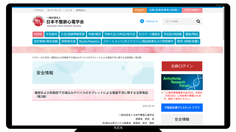Click the 安全情報 breadcrumb link
This screenshot has width=236, height=132.
click(x=45, y=58)
